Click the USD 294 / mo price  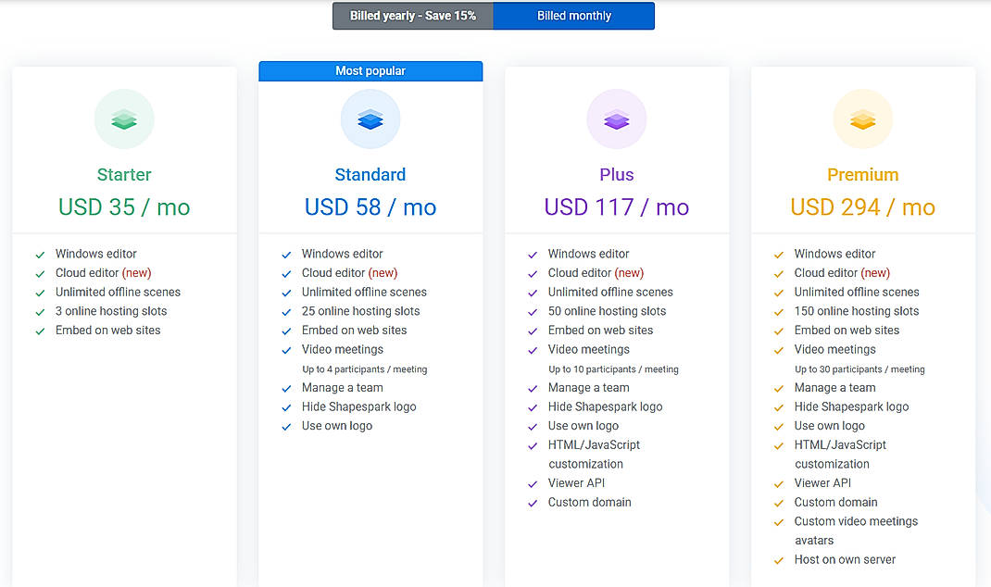pos(862,207)
